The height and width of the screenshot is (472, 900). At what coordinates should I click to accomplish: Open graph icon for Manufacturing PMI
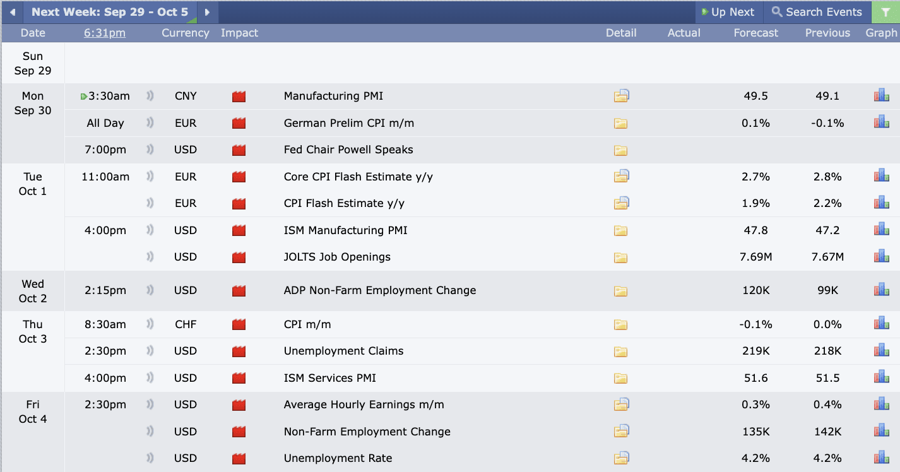click(881, 96)
